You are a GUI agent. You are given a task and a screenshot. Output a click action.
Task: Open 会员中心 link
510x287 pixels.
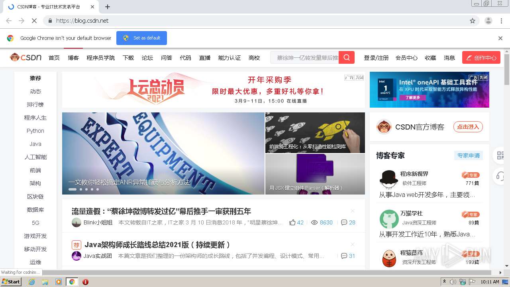click(406, 58)
